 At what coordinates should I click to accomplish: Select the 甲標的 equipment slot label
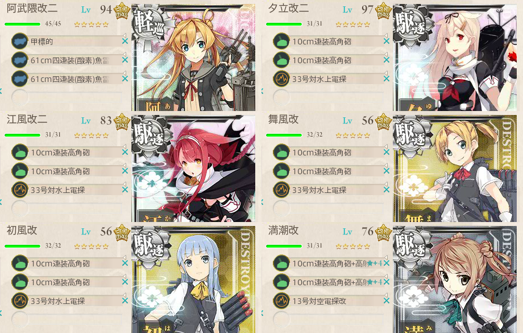point(41,42)
